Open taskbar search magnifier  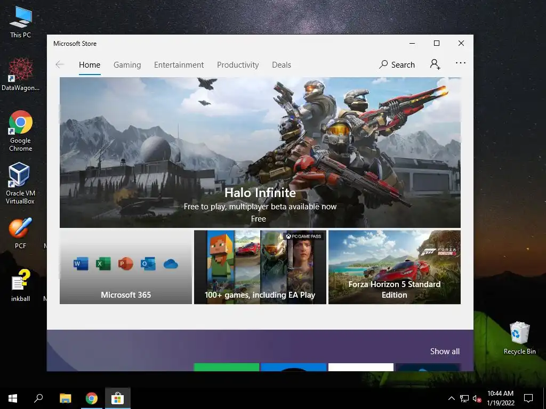click(38, 398)
